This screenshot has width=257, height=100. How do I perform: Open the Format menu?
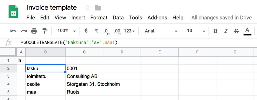(99, 18)
